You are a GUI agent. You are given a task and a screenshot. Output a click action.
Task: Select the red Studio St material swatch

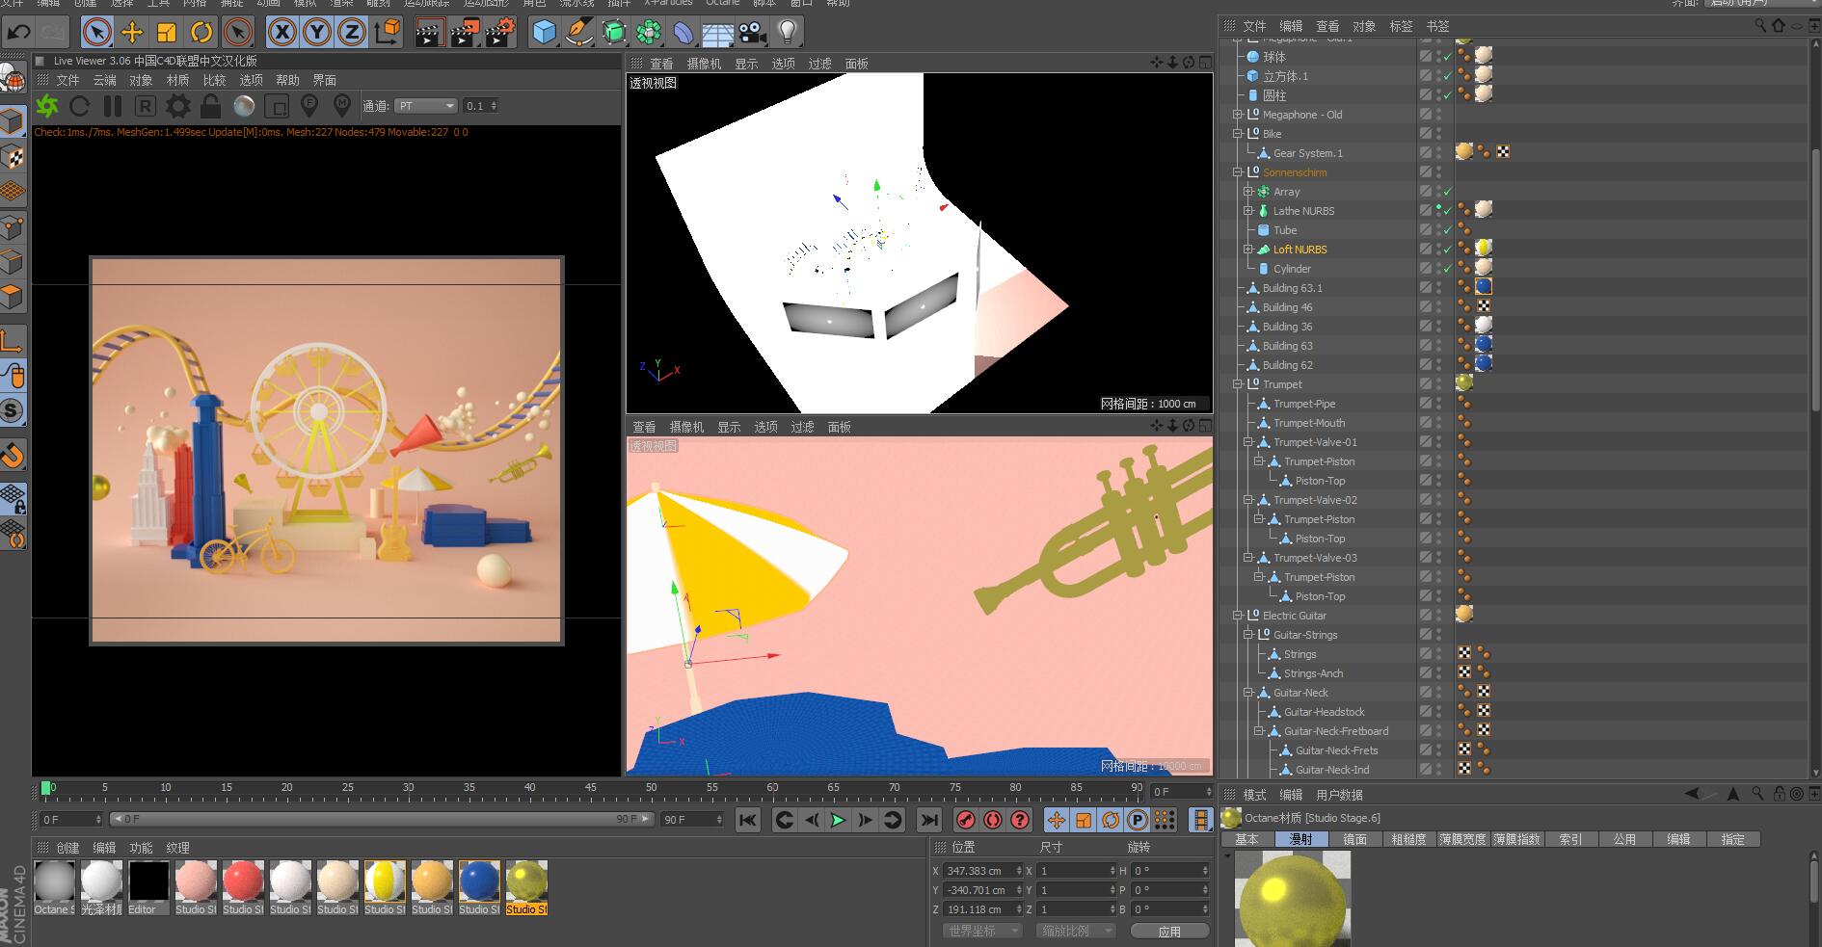click(243, 888)
